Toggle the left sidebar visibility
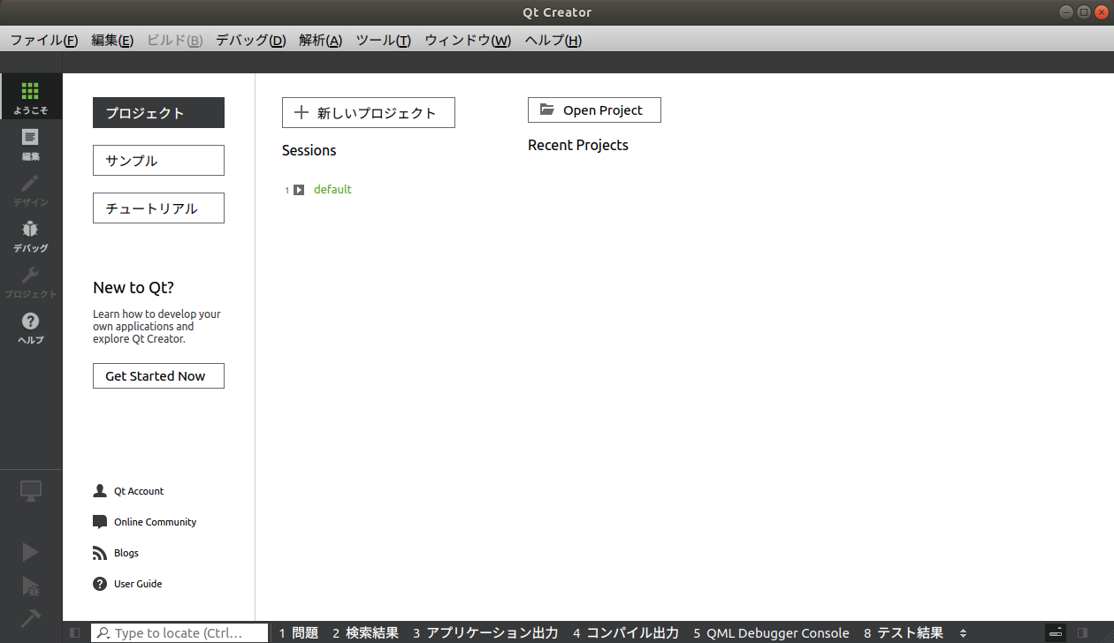Screen dimensions: 1114x643 [x=75, y=632]
